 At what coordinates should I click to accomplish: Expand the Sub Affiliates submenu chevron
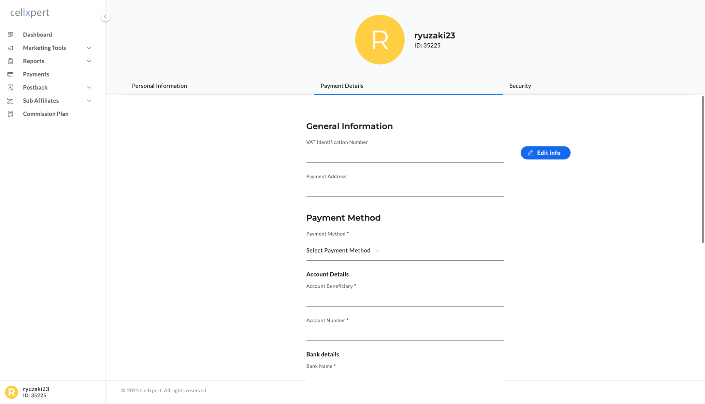[x=89, y=101]
